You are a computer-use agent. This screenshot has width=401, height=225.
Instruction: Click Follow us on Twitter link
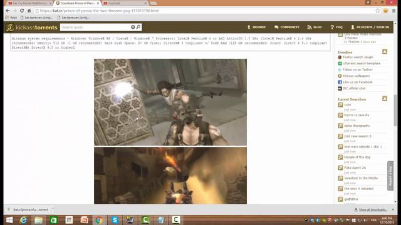click(358, 69)
